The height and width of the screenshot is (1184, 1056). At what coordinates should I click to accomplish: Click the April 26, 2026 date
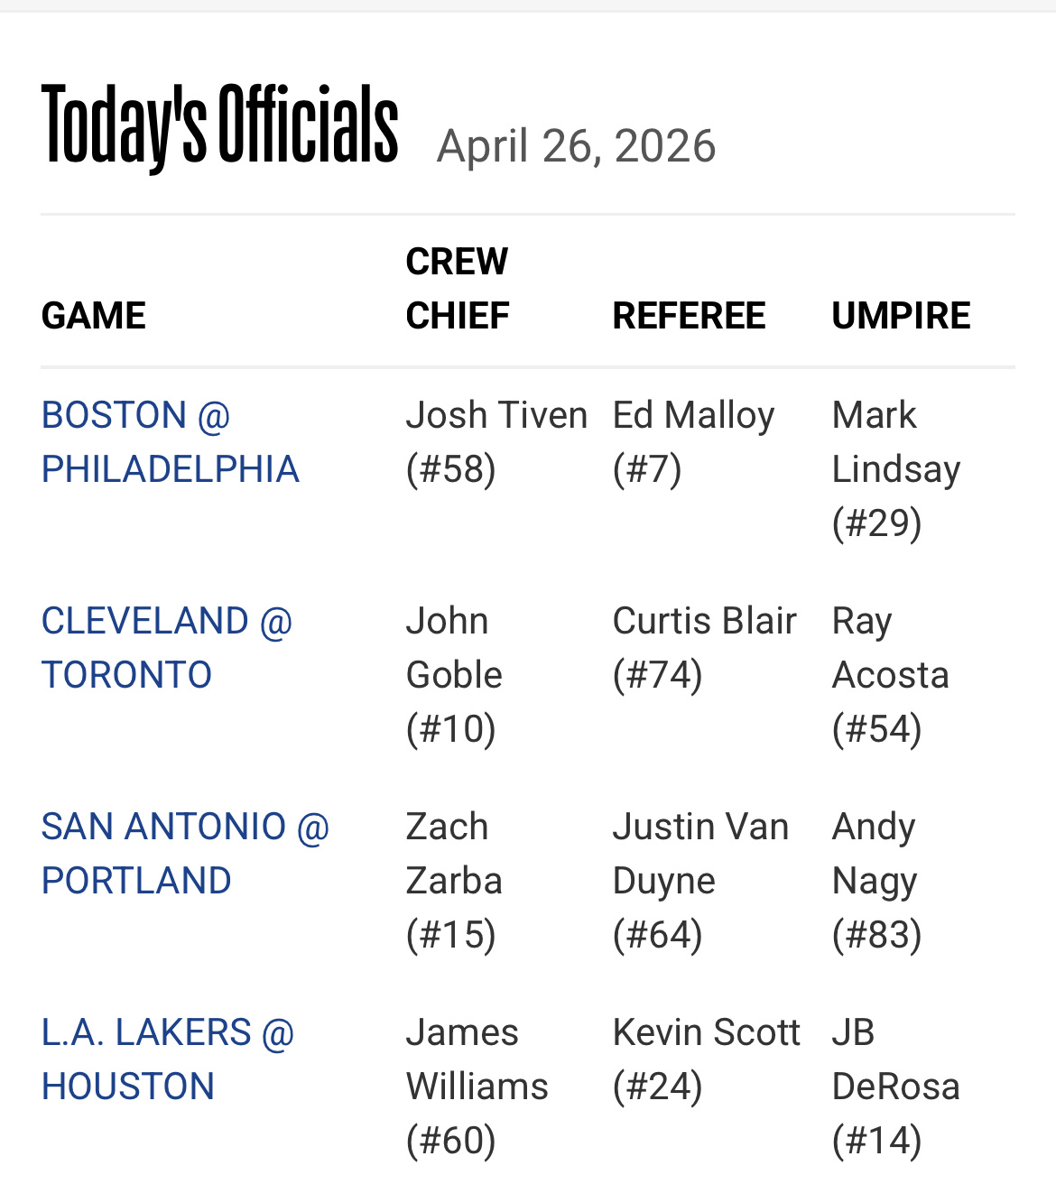576,146
